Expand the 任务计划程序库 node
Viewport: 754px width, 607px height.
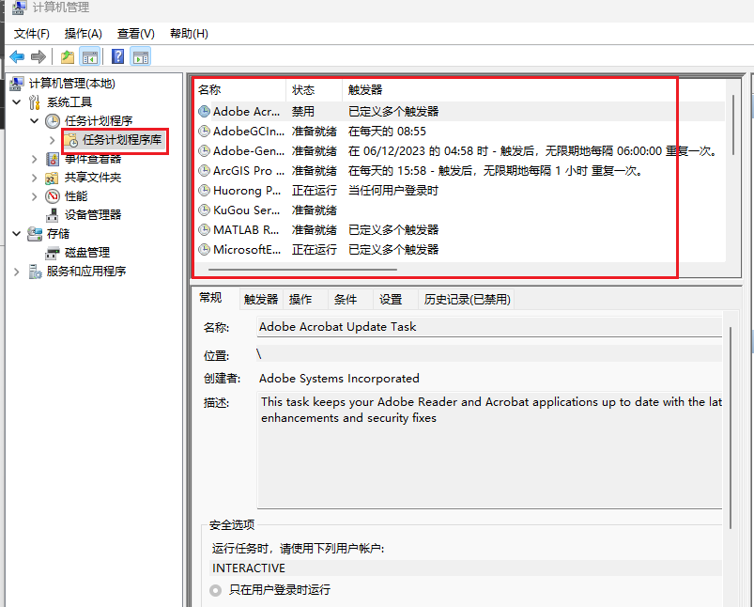53,140
